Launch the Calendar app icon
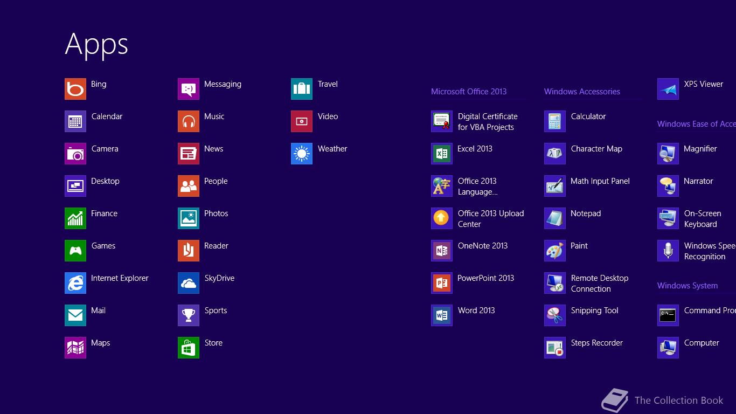Viewport: 736px width, 414px height. pyautogui.click(x=75, y=121)
